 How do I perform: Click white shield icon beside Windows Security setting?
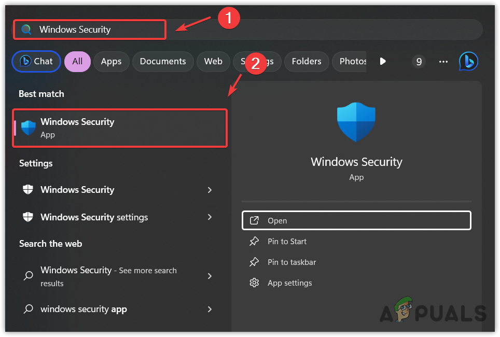[28, 190]
